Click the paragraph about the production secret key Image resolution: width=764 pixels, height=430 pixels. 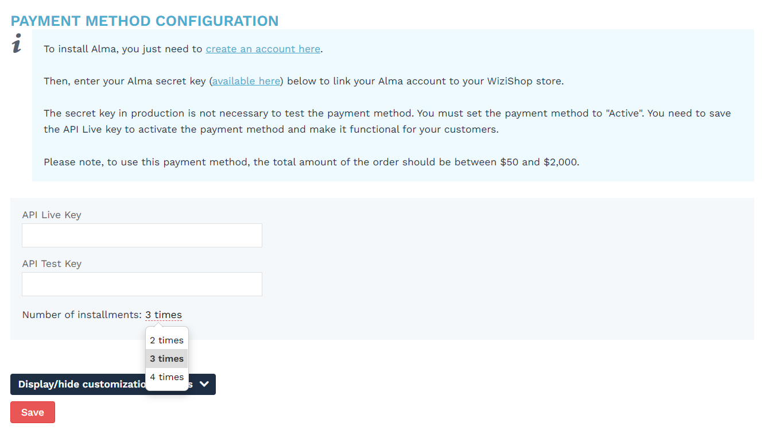387,121
